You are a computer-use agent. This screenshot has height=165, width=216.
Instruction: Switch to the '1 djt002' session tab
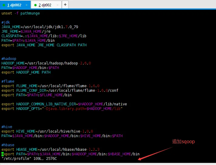coord(15,5)
